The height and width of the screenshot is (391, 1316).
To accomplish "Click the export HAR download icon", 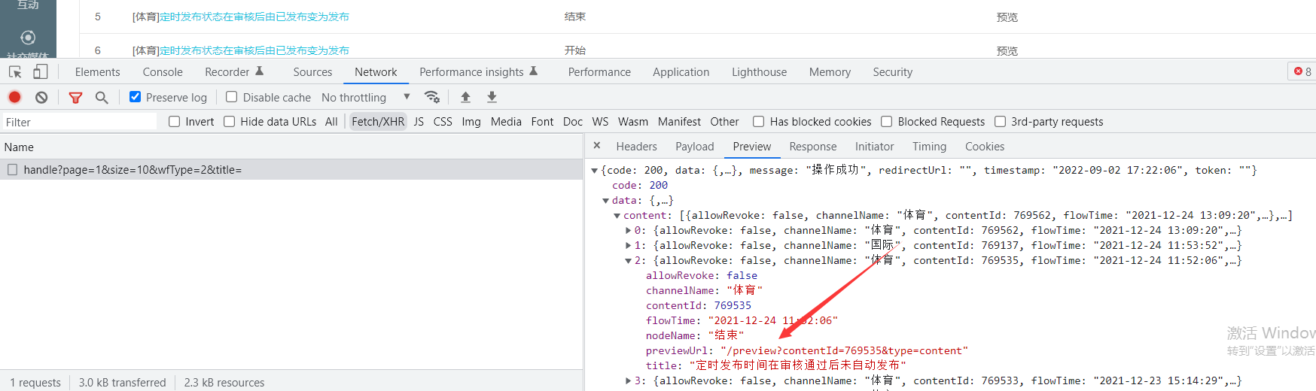I will coord(492,97).
